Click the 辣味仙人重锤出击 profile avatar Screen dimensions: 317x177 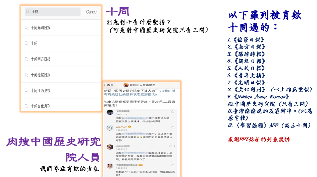[x=126, y=85]
